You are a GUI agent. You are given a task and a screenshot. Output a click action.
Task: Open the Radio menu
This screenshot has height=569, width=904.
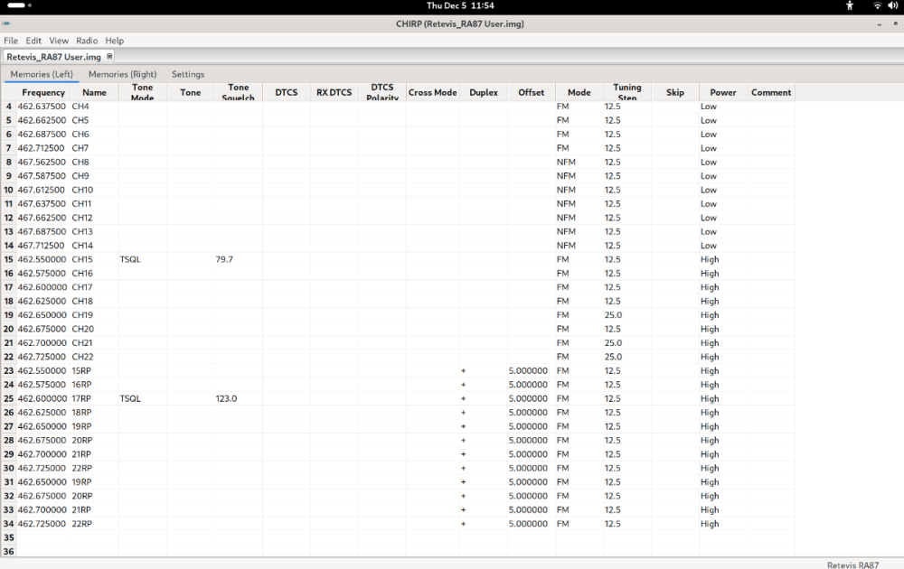coord(87,41)
